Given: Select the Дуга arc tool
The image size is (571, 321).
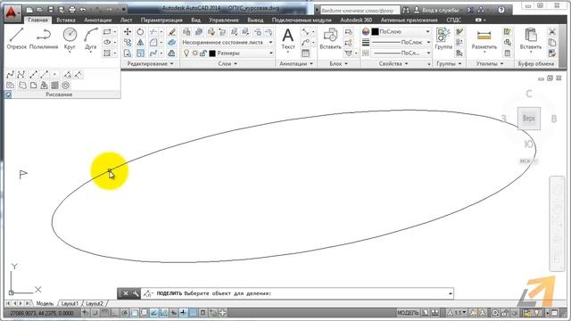Looking at the screenshot, I should 91,38.
